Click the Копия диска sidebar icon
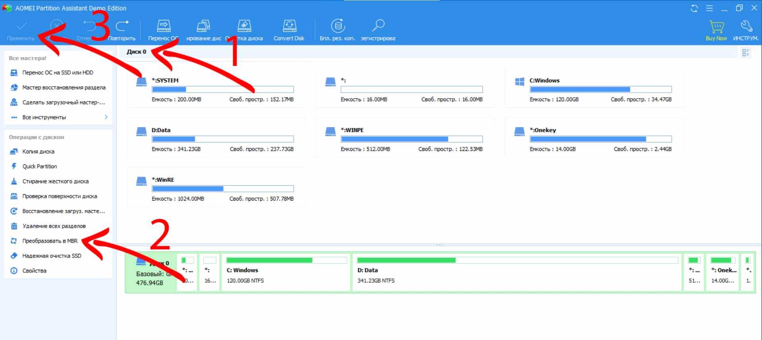This screenshot has height=340, width=762. pyautogui.click(x=14, y=152)
